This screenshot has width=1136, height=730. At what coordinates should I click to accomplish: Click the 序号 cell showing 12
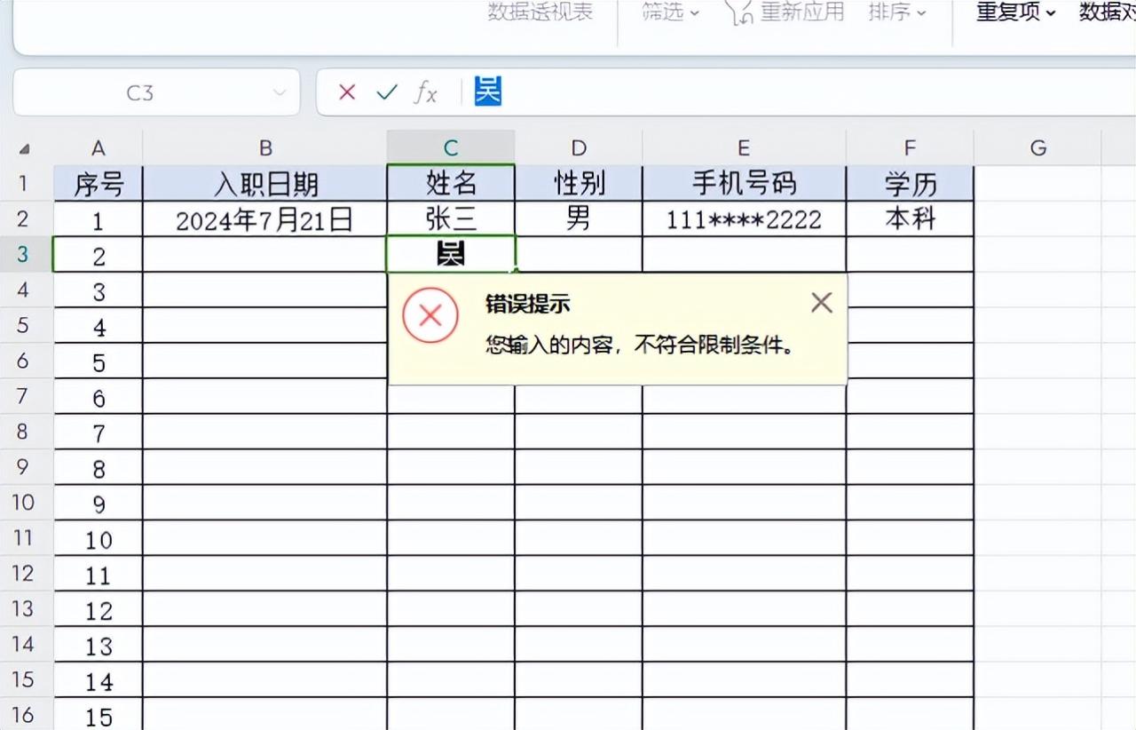click(99, 610)
